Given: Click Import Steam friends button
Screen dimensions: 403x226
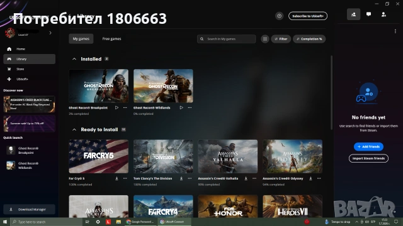Looking at the screenshot, I should [x=368, y=158].
